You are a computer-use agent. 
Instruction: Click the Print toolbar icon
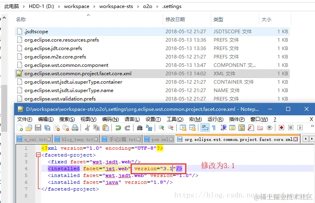coord(75,128)
